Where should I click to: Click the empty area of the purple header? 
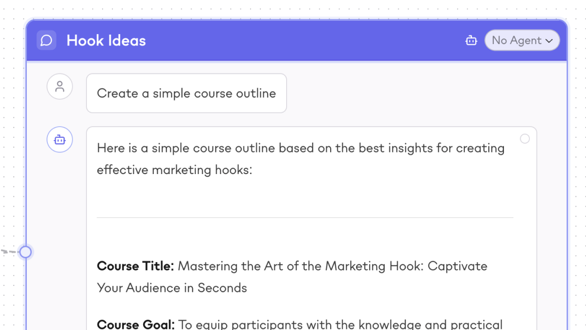(303, 41)
